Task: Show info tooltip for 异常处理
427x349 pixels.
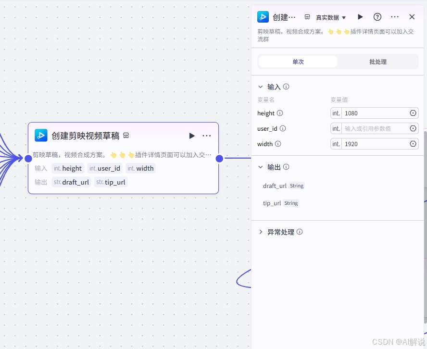Action: 300,232
